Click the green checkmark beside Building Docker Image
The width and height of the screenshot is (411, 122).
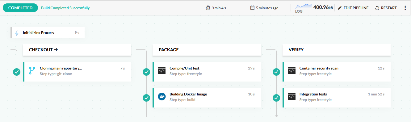[146, 98]
